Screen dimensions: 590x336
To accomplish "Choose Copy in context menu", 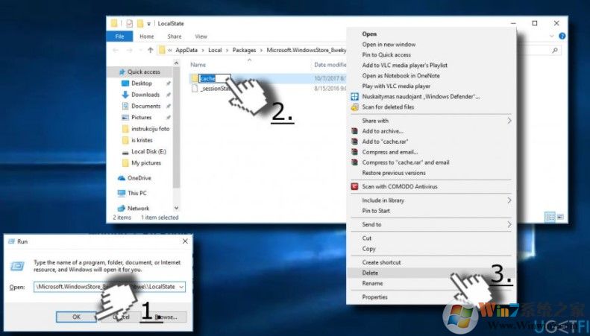I will click(368, 249).
